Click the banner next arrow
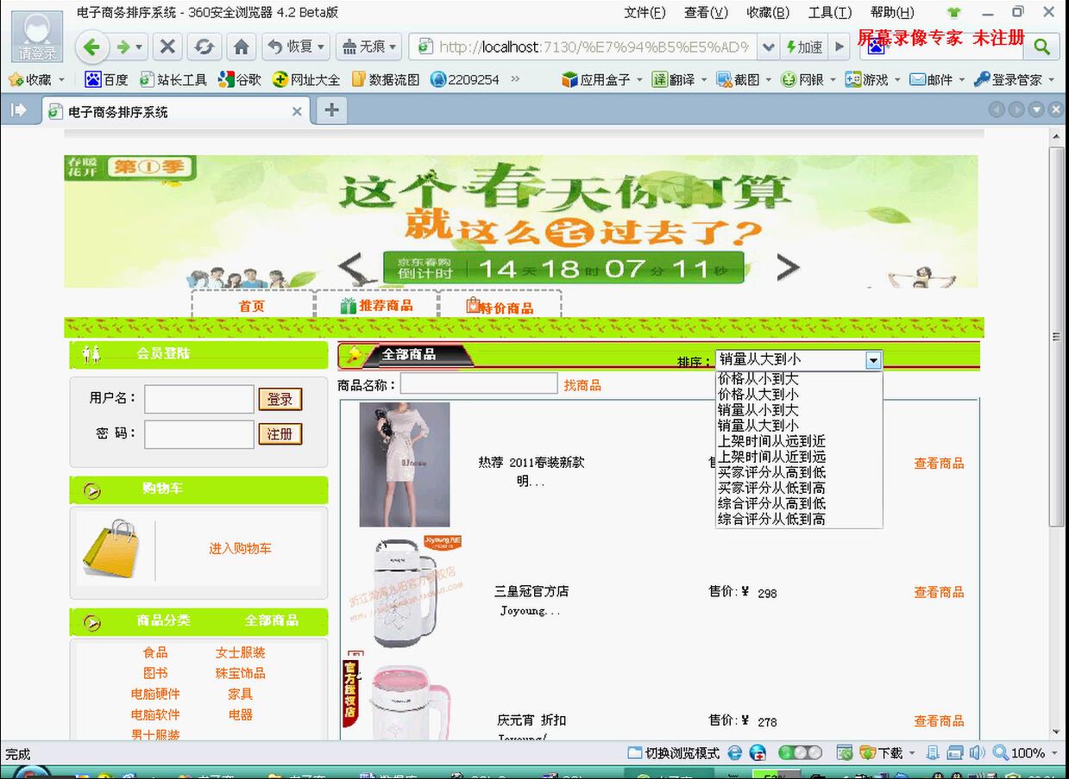 (787, 267)
